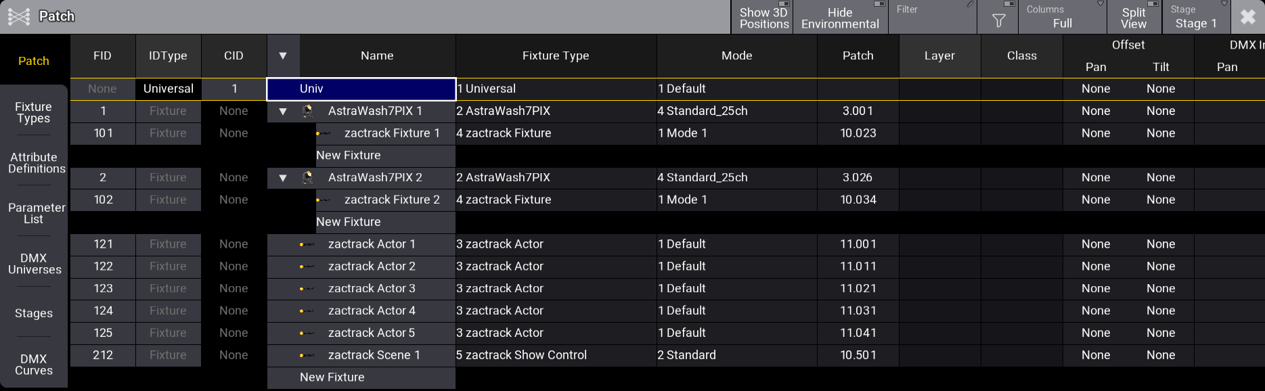Toggle Hide Environmental
This screenshot has width=1265, height=391.
tap(841, 17)
